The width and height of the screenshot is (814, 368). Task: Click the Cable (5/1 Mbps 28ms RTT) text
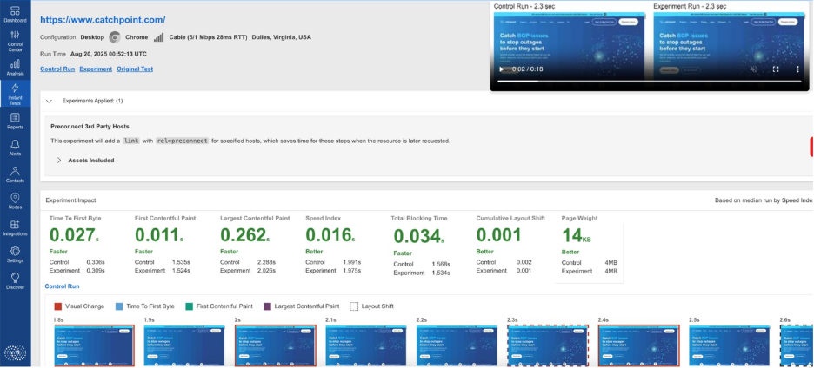208,37
